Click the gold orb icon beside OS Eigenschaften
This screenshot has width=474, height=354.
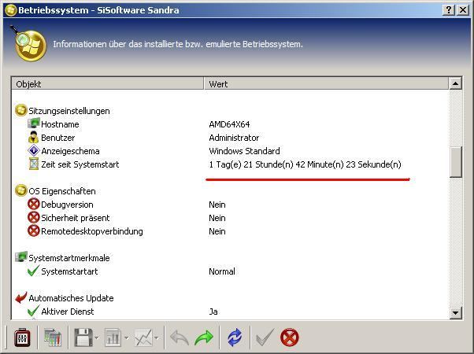point(20,190)
